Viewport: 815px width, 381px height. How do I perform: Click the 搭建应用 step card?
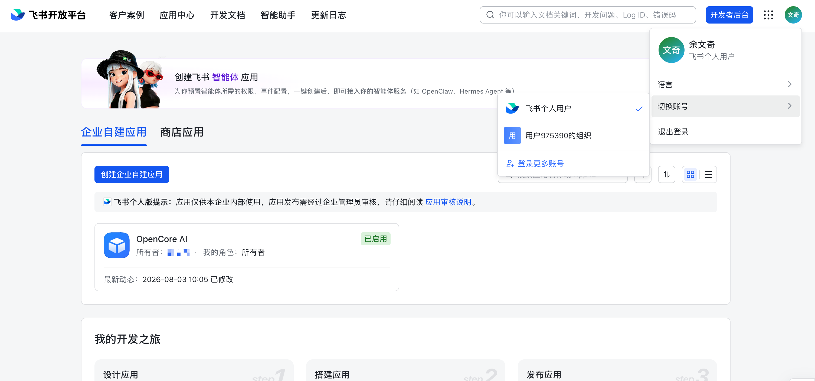pos(405,370)
